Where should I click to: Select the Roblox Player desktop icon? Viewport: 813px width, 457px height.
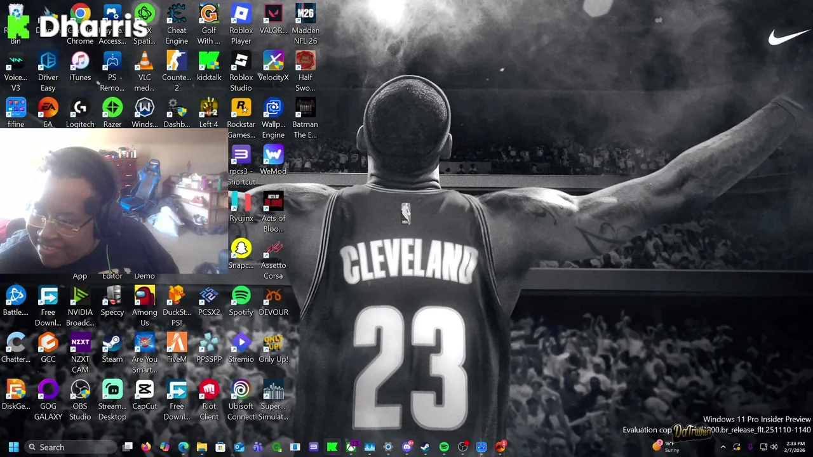coord(241,24)
